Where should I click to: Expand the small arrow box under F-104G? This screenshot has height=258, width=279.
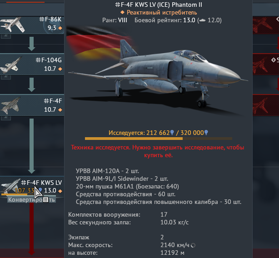[6, 77]
